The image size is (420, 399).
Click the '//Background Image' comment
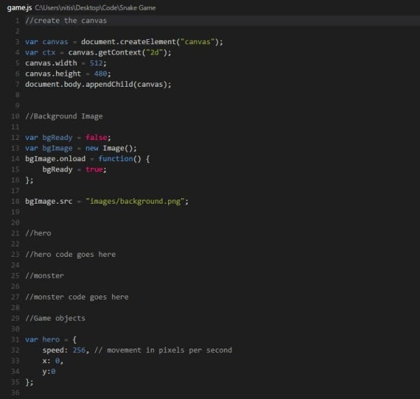coord(64,116)
